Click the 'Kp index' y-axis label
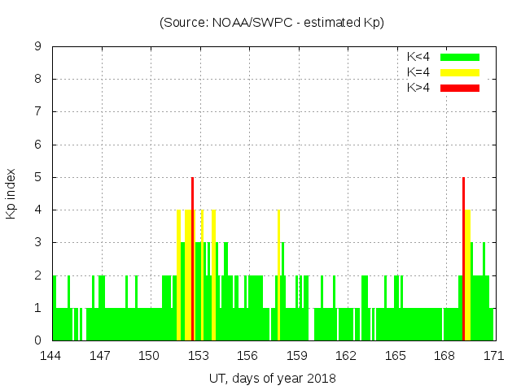 click(x=11, y=193)
